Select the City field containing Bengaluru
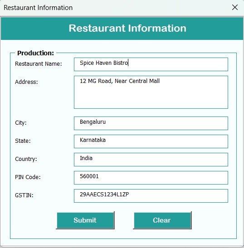Image resolution: width=244 pixels, height=248 pixels. point(151,123)
